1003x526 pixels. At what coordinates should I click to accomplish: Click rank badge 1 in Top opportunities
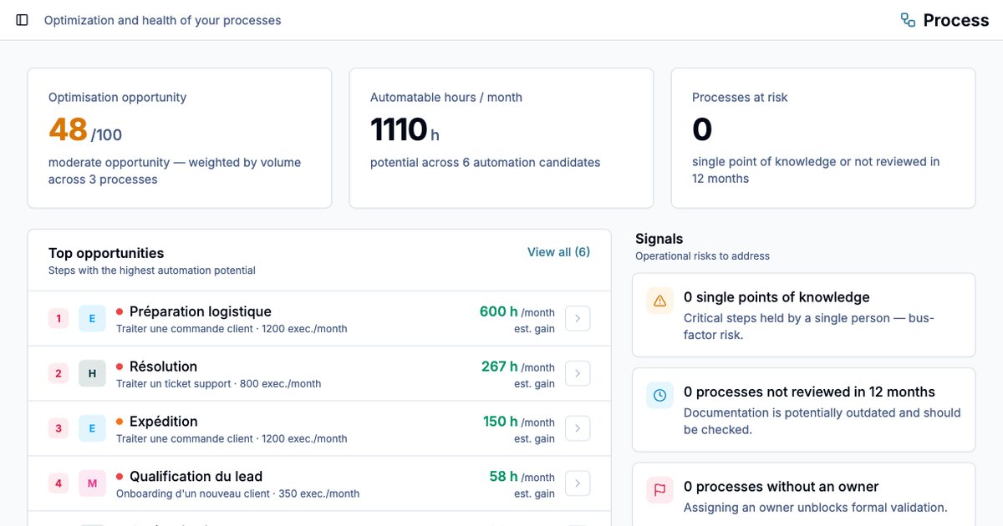click(x=59, y=318)
